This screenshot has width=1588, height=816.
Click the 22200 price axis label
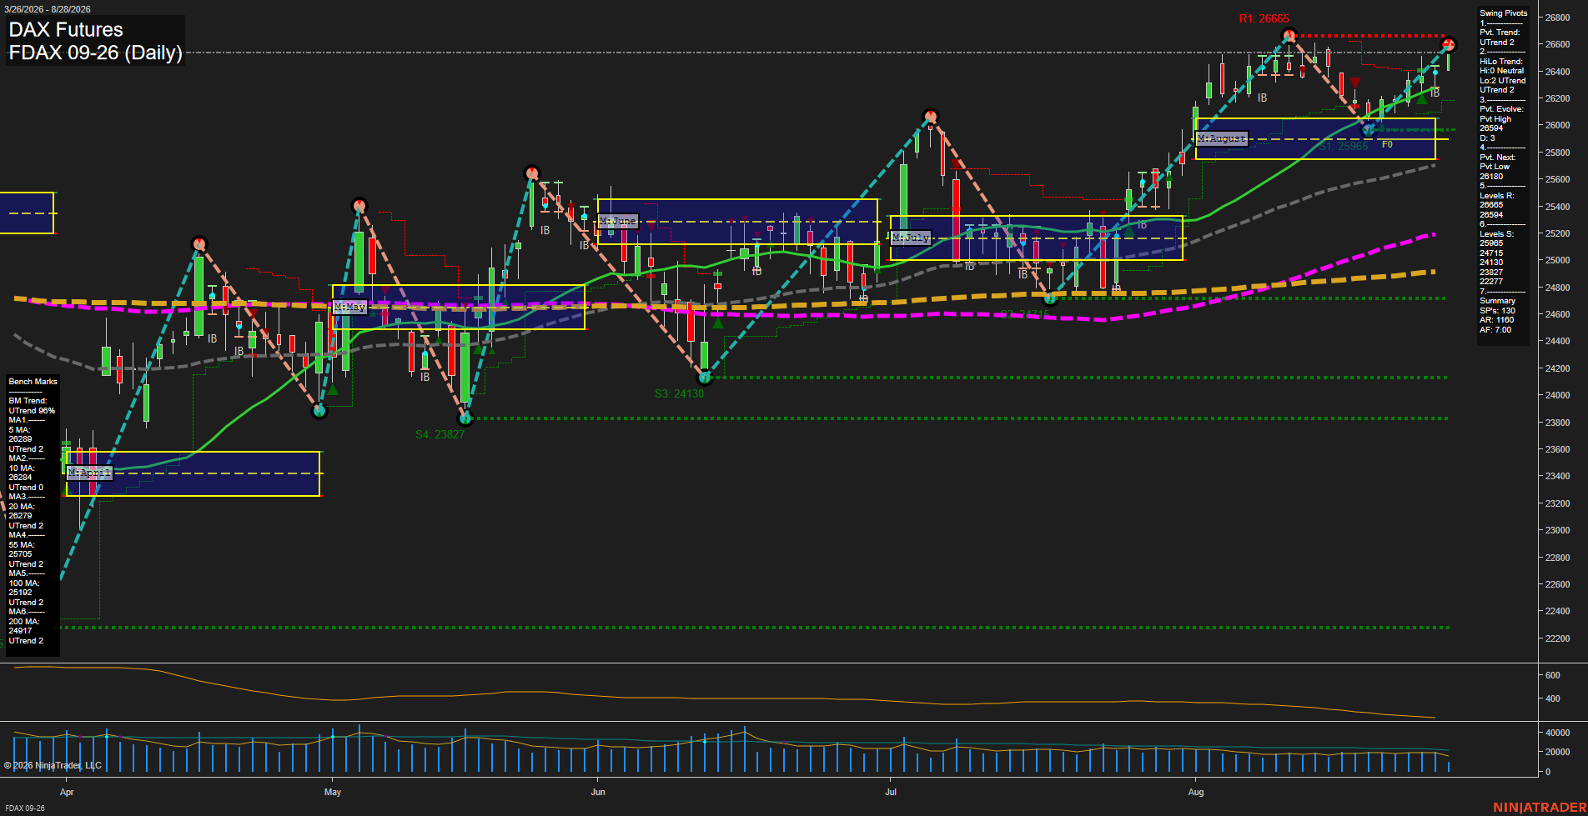click(x=1557, y=638)
